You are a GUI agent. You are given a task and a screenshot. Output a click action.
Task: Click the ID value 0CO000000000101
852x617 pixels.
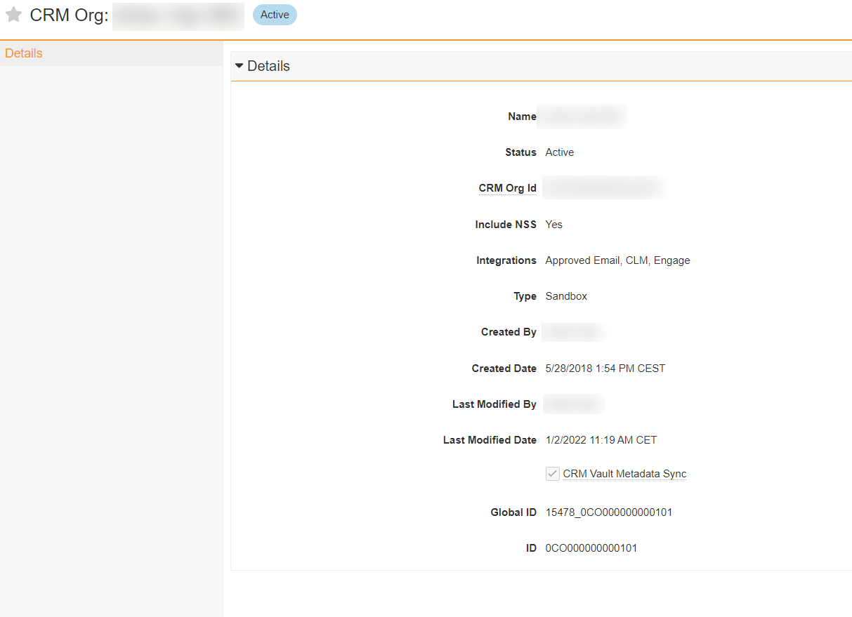[x=591, y=548]
